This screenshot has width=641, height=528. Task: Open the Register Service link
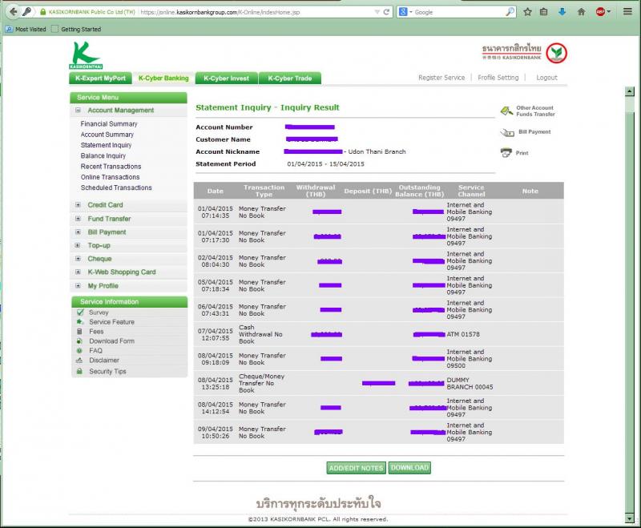[x=441, y=78]
